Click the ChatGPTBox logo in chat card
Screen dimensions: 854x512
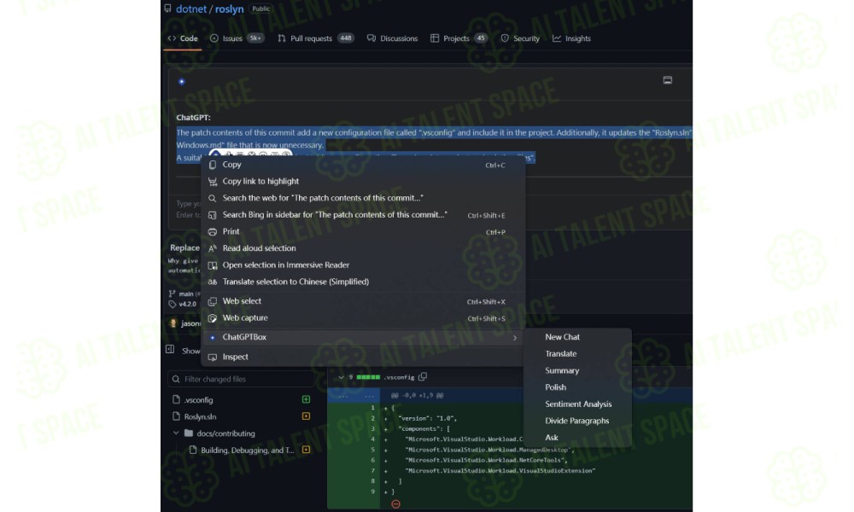click(182, 82)
